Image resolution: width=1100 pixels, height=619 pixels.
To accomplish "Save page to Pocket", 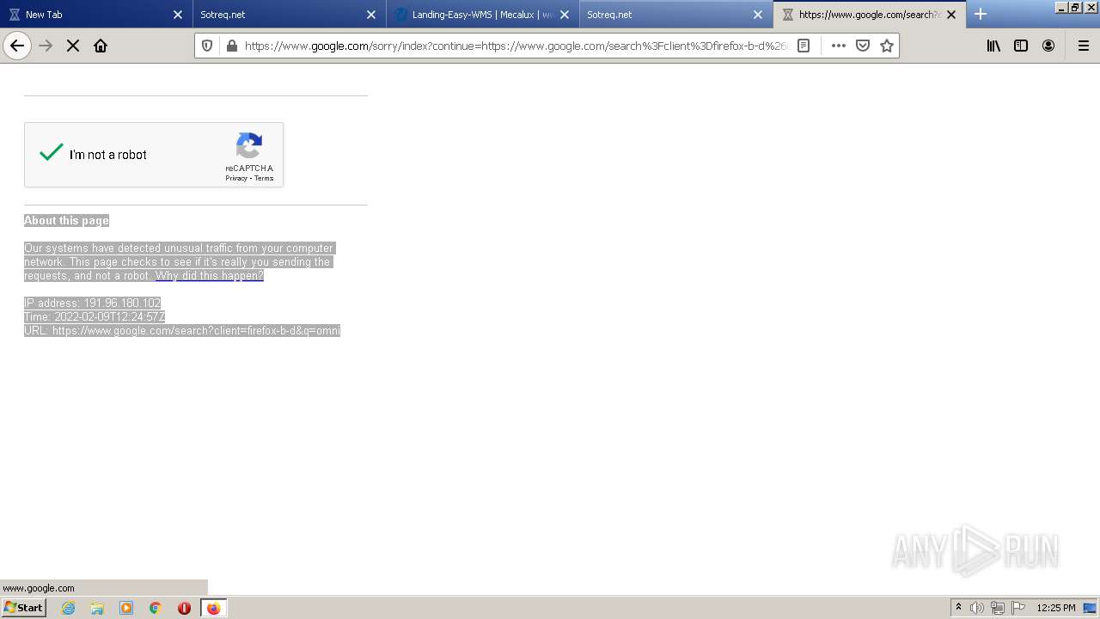I will (x=863, y=46).
